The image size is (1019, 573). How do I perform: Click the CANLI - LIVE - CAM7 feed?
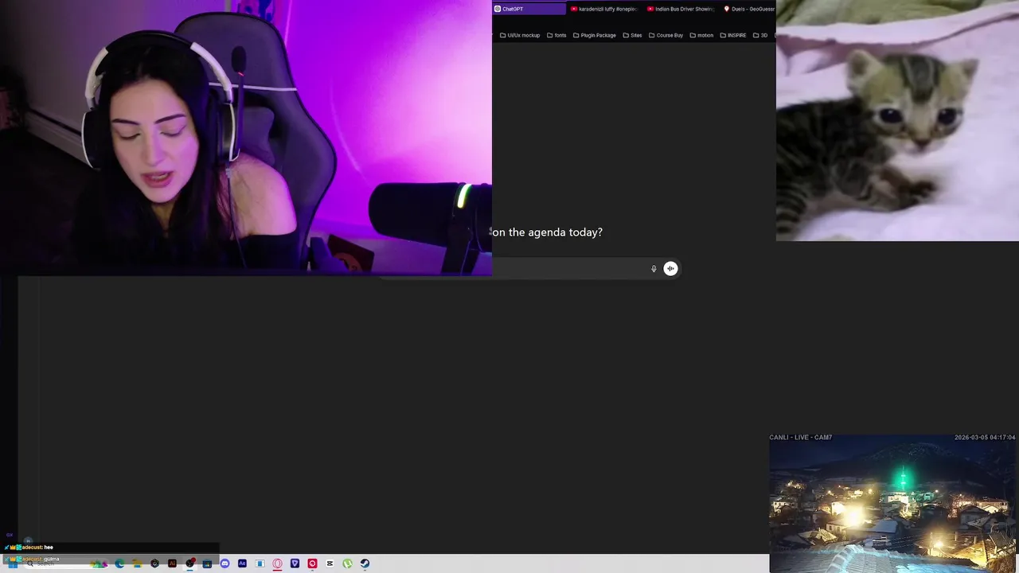pos(892,503)
